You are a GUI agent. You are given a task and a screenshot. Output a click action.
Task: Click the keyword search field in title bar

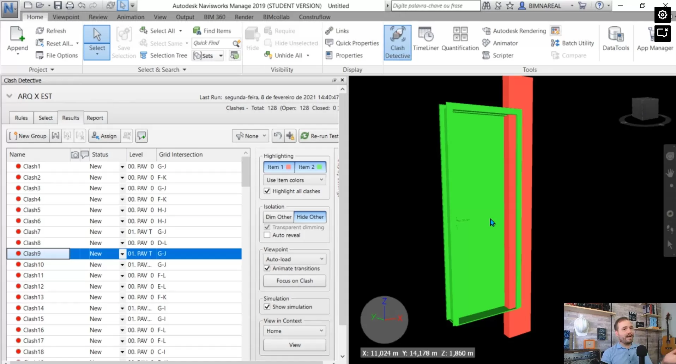pos(436,6)
